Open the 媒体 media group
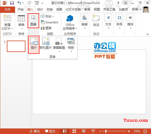The width and height of the screenshot is (151, 134). pyautogui.click(x=130, y=21)
